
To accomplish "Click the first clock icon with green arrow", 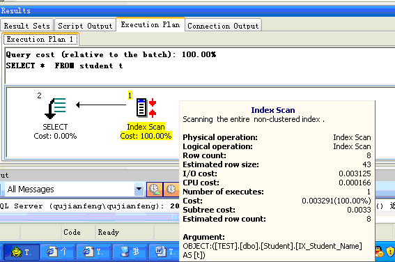I will pyautogui.click(x=155, y=190).
